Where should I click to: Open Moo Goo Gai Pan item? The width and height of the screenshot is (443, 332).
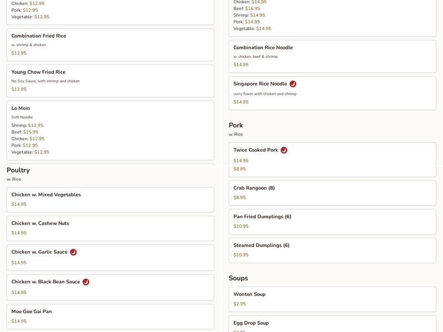point(110,316)
